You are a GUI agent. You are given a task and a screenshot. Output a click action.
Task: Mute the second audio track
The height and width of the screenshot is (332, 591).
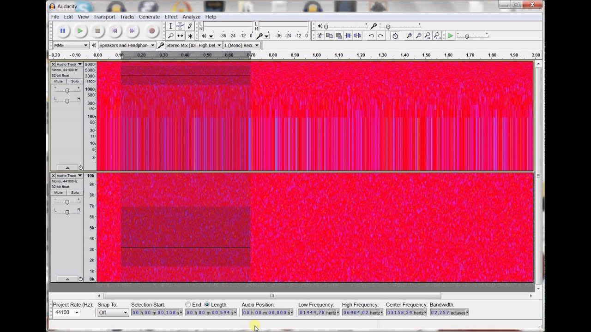click(x=58, y=192)
